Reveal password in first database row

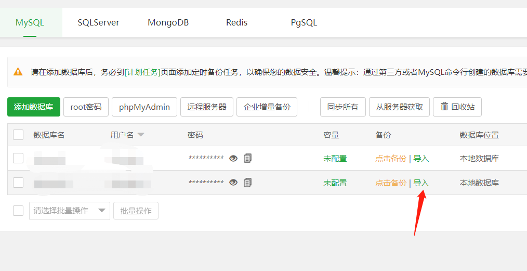click(233, 158)
